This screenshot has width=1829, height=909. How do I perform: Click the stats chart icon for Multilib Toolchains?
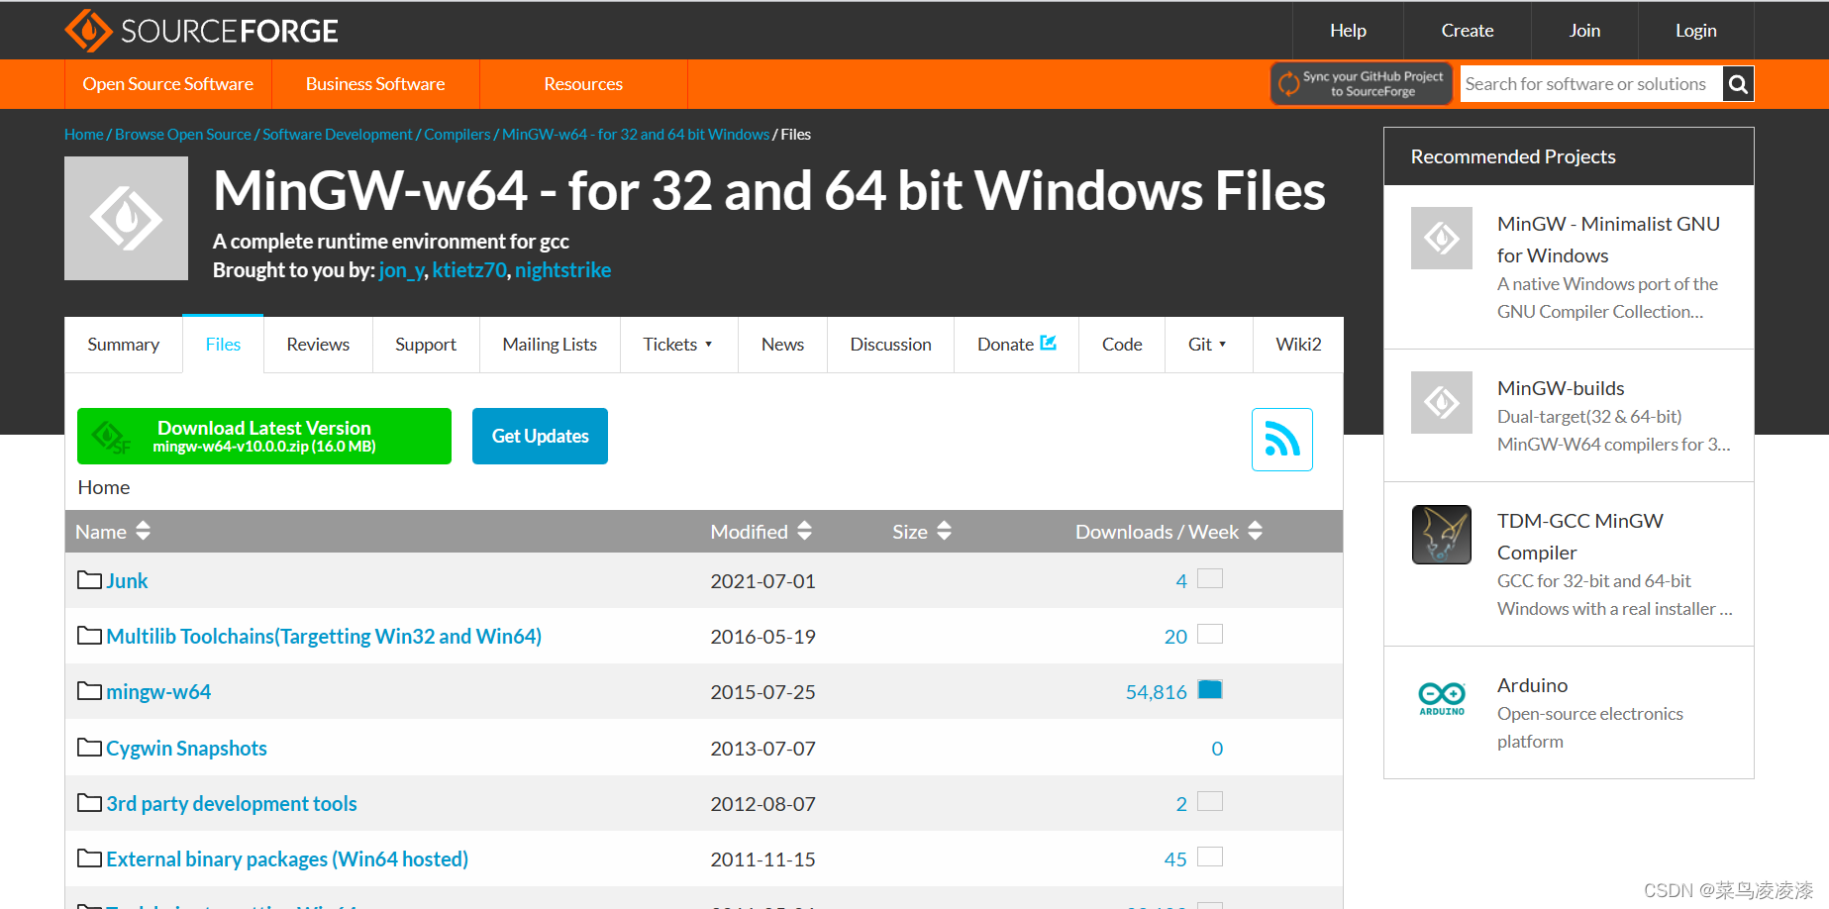click(1210, 634)
